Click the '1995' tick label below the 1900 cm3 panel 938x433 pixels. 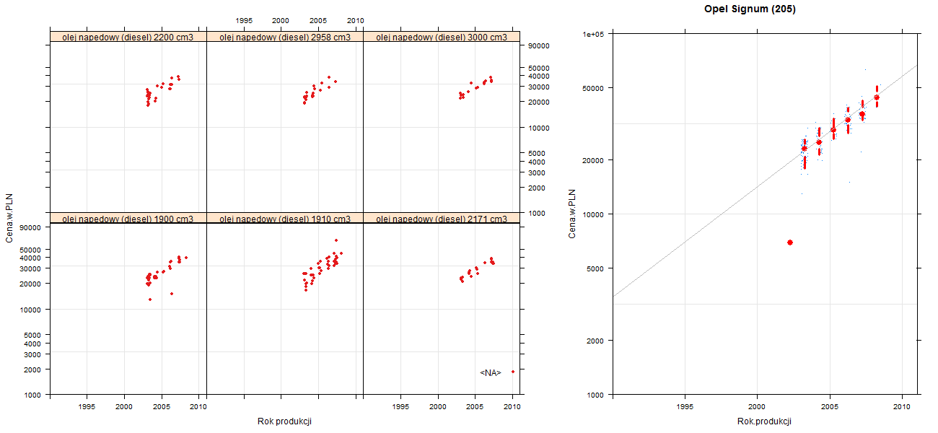[87, 407]
